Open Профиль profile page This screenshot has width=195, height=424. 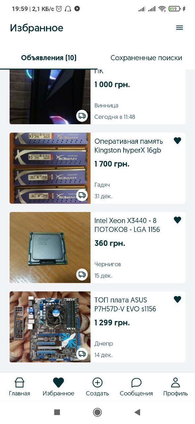(x=175, y=387)
